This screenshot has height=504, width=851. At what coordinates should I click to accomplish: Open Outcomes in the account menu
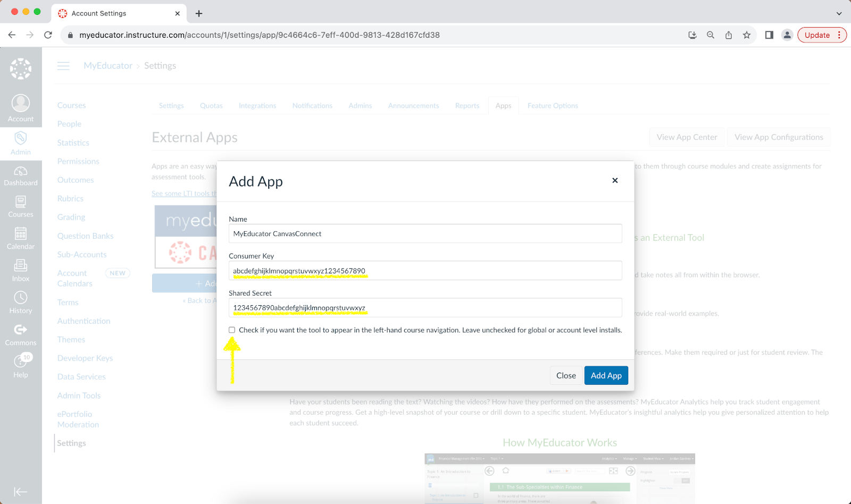[76, 180]
